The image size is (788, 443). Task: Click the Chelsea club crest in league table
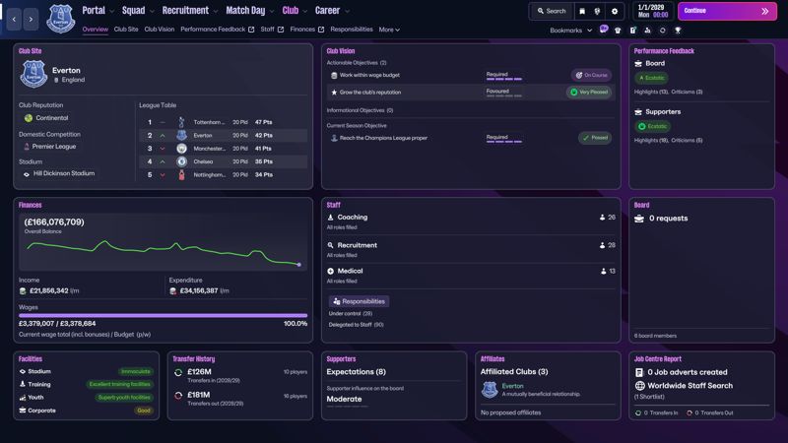tap(181, 161)
